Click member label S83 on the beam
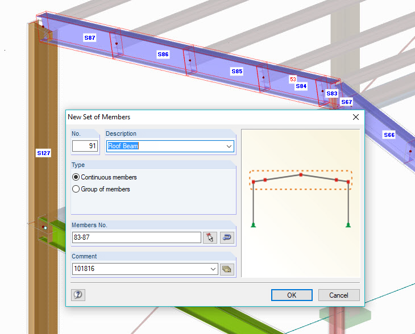Viewport: 415px width, 334px height. click(x=332, y=93)
